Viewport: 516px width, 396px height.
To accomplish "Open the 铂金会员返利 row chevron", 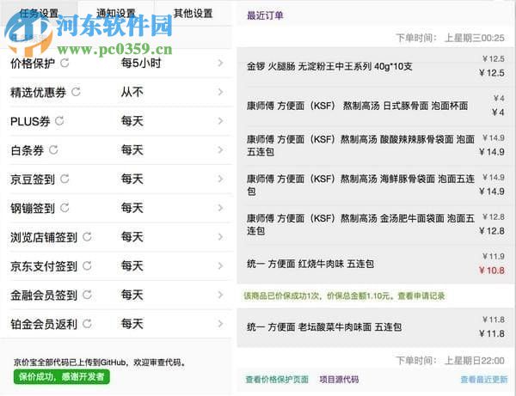I will tap(220, 323).
